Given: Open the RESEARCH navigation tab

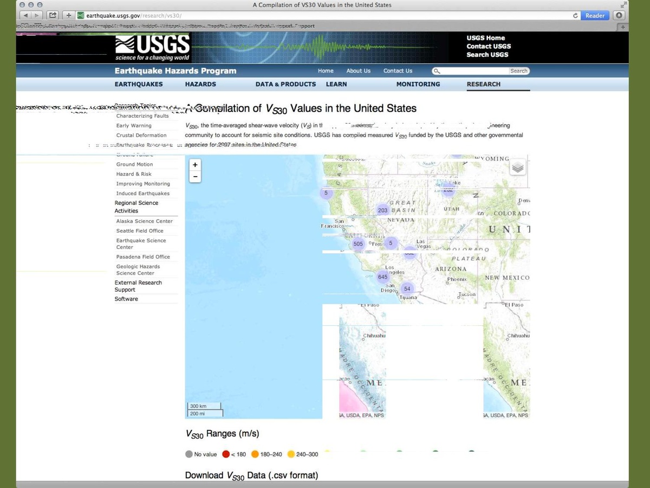Looking at the screenshot, I should pyautogui.click(x=483, y=84).
